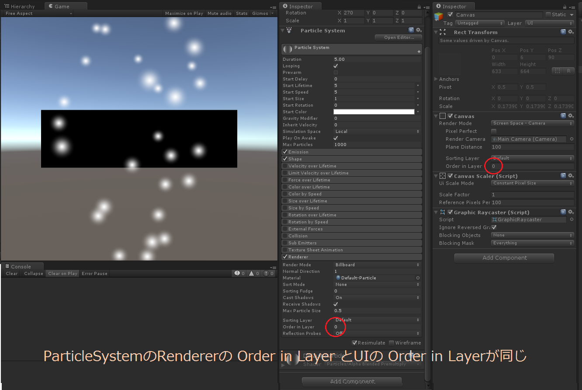Open the Render Mode Billboard dropdown
582x390 pixels.
tap(377, 265)
